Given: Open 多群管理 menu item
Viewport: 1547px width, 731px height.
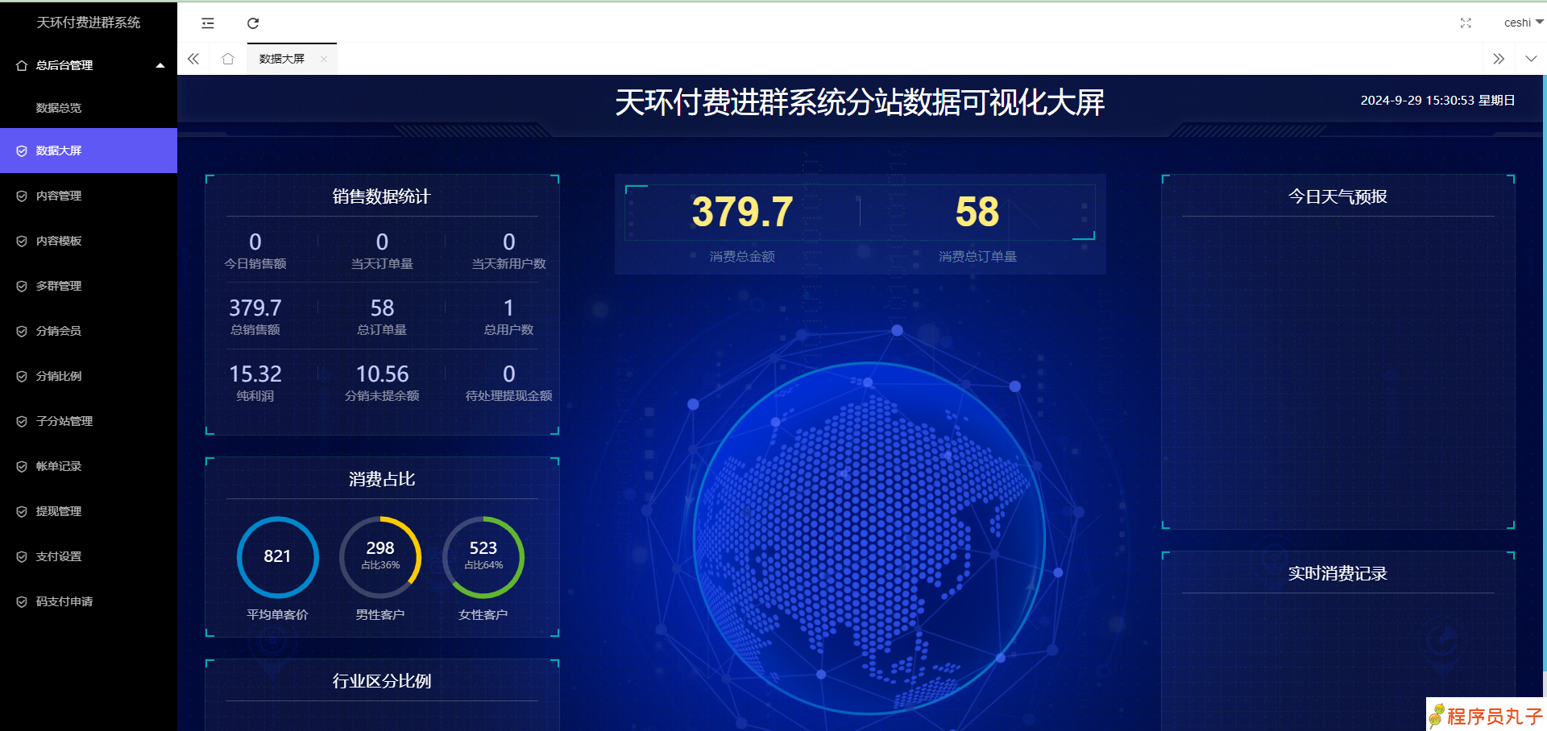Looking at the screenshot, I should [89, 286].
